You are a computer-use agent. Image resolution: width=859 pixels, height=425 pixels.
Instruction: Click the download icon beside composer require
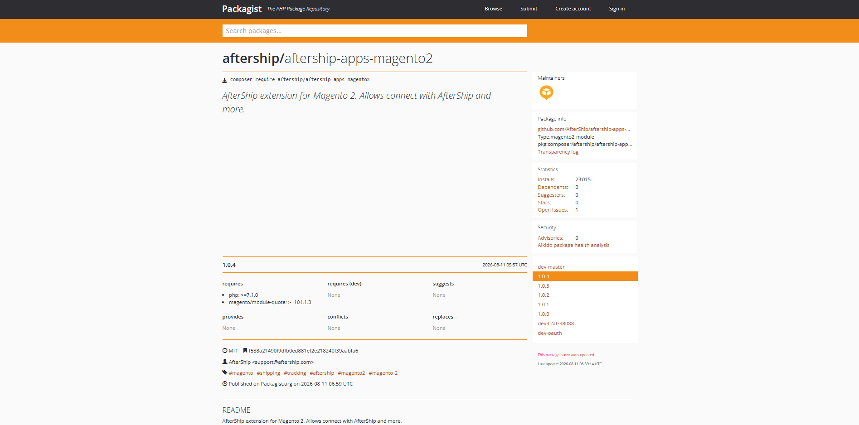tap(224, 80)
